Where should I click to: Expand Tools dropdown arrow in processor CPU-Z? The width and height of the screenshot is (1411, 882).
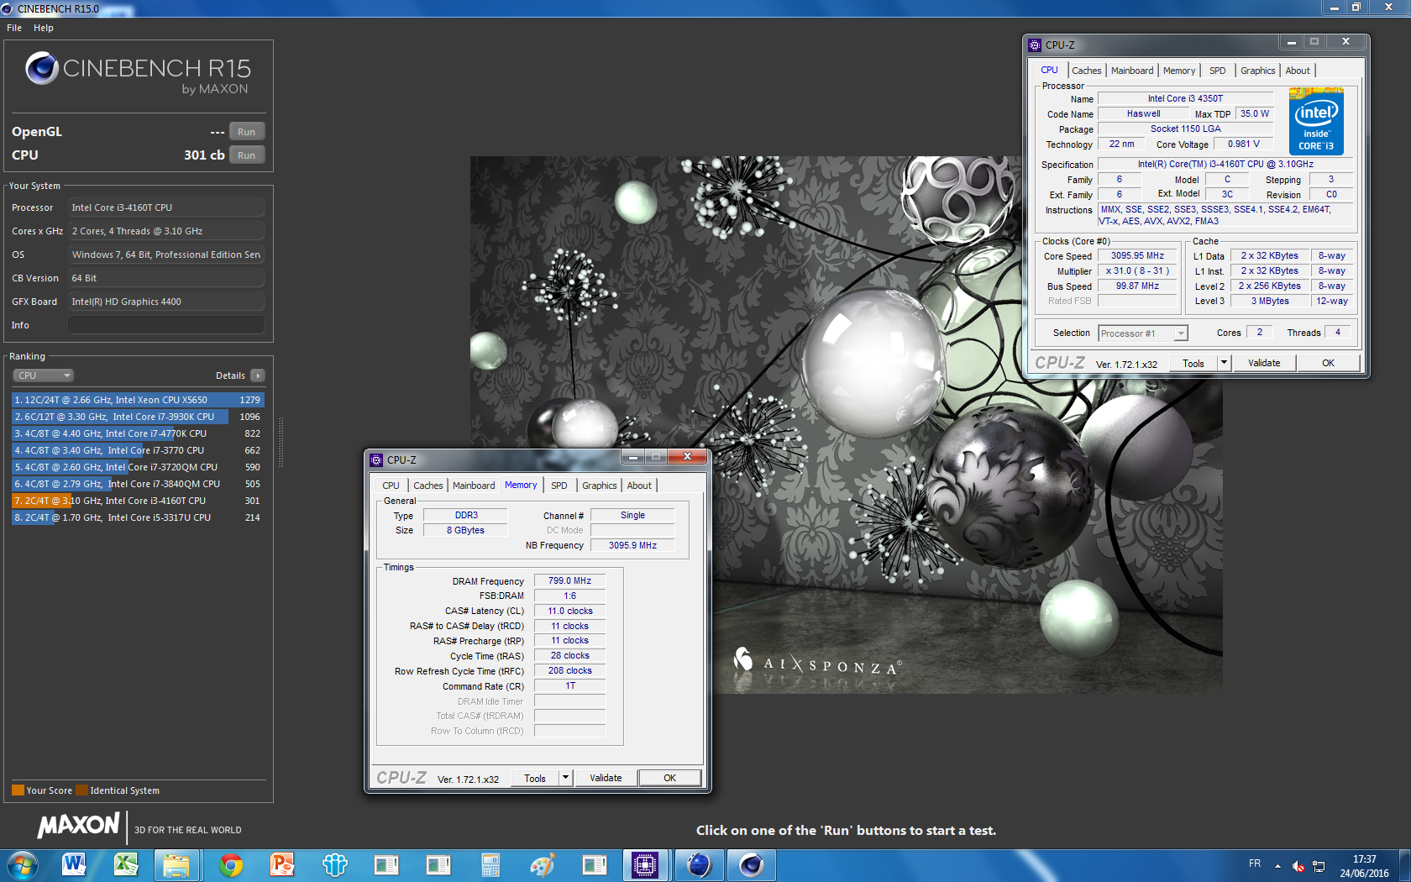[x=1224, y=363]
